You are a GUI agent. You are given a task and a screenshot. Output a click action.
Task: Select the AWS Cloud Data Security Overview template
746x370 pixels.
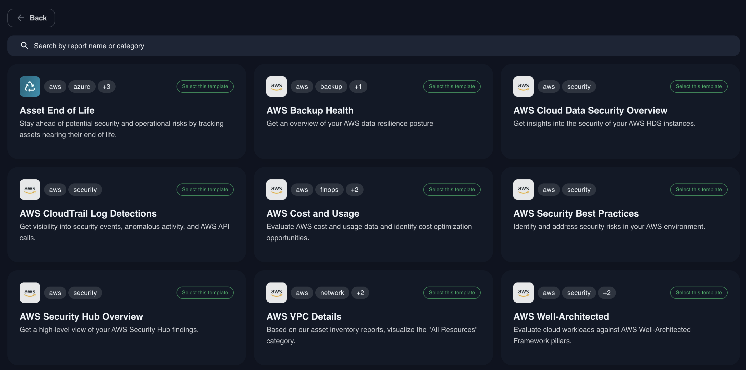[x=698, y=86]
